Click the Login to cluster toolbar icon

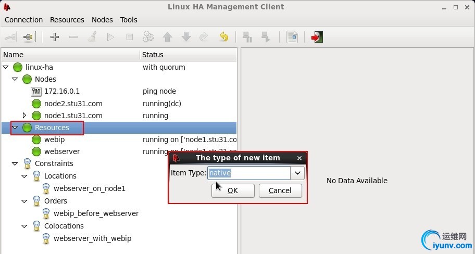point(10,37)
